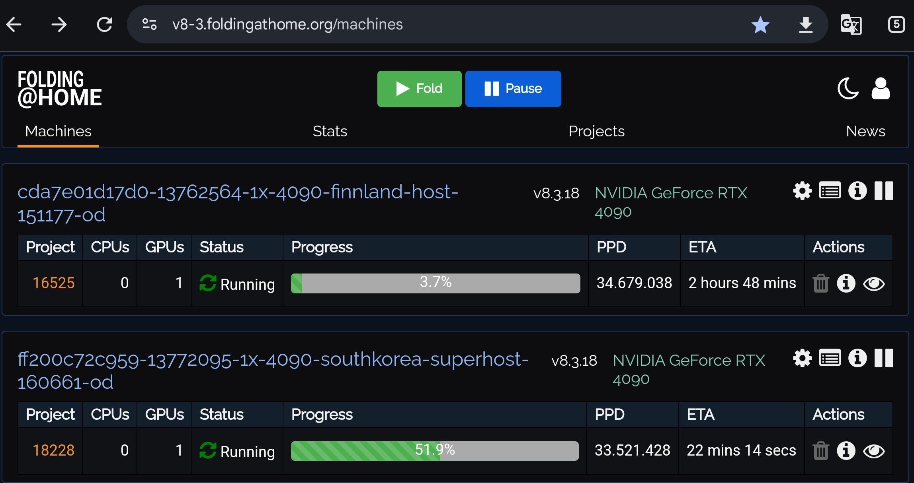Click the green Fold button

coord(419,89)
